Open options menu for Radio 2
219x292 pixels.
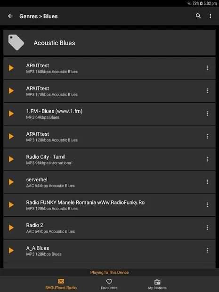pos(207,227)
